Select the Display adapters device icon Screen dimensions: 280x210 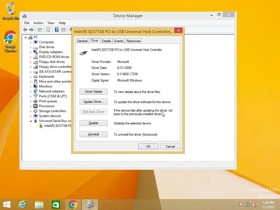[x=36, y=52]
